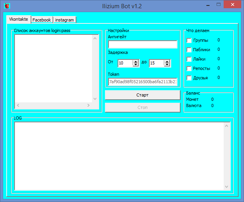Toggle the Паблики checkbox
Viewport: 244px width, 202px height.
coord(189,50)
